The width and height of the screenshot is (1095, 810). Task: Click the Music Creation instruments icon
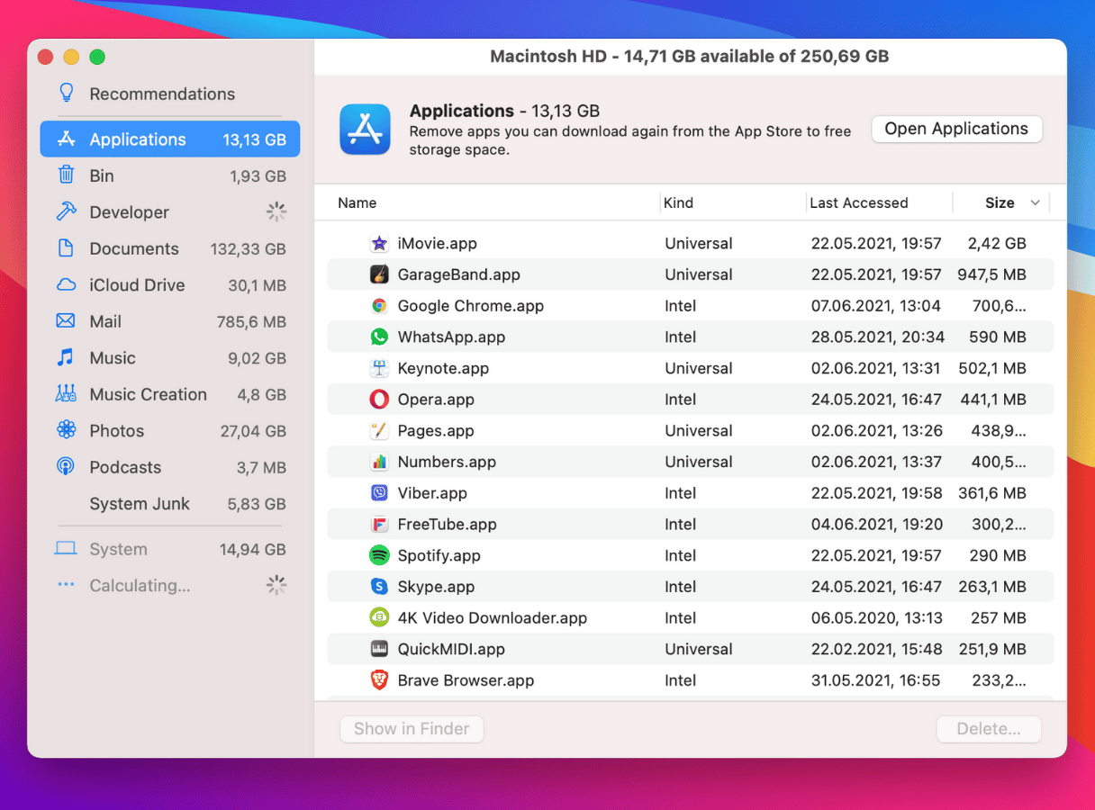click(x=66, y=394)
